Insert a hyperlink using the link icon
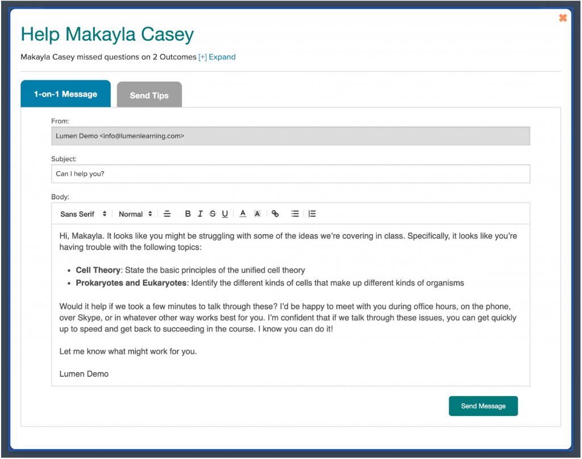 [275, 214]
